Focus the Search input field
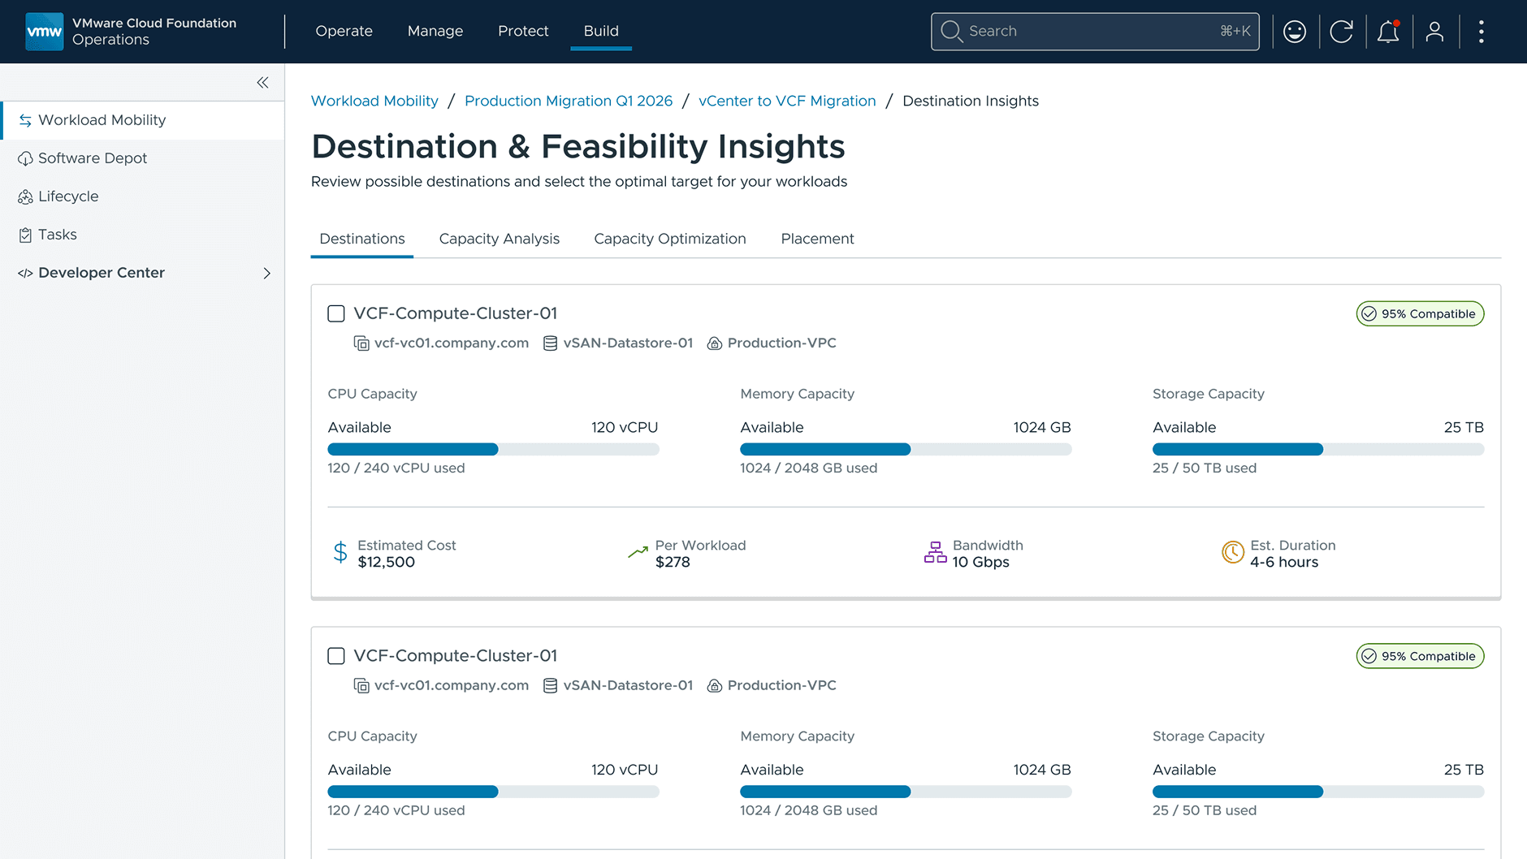 tap(1095, 32)
